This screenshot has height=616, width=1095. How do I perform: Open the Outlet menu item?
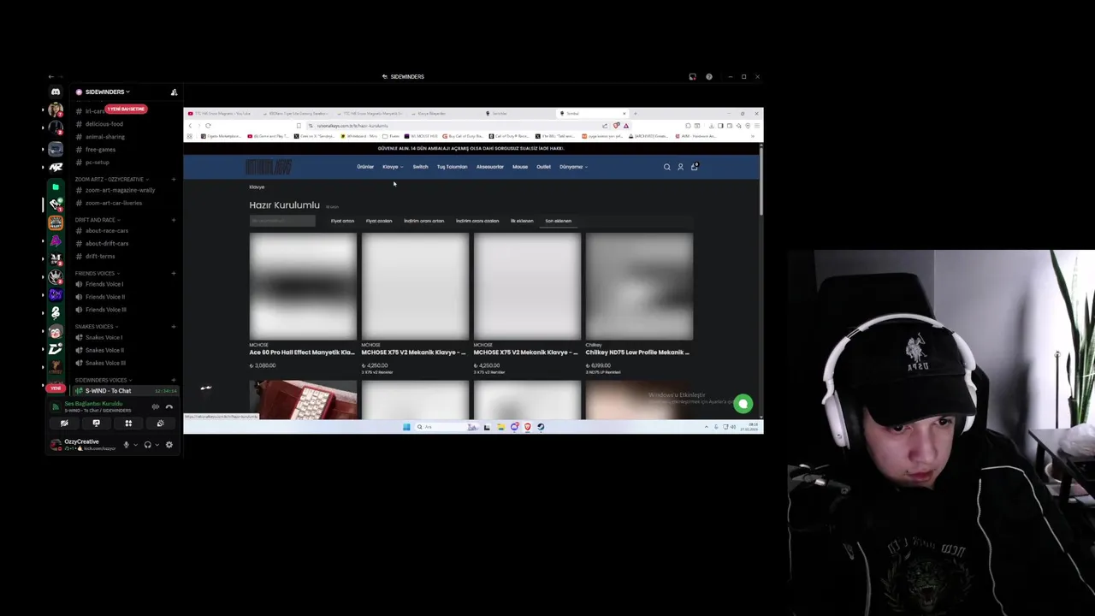543,167
